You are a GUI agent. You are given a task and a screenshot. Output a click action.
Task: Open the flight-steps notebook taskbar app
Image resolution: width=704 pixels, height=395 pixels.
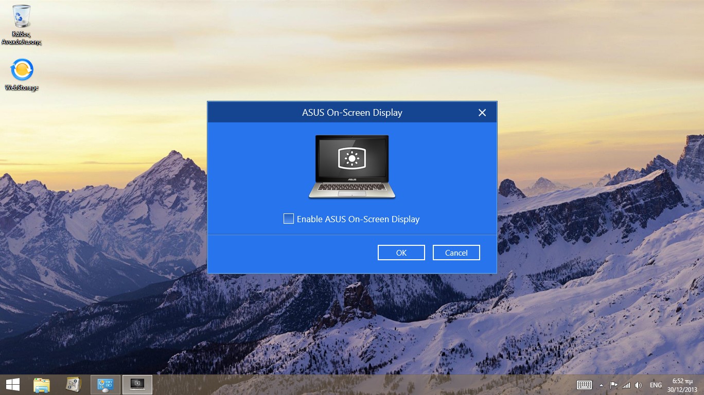[74, 385]
